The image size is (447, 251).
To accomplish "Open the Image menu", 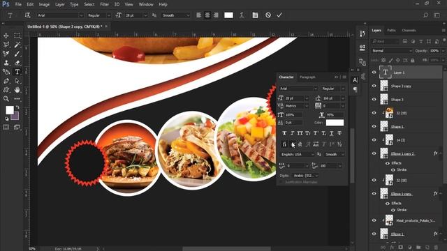I will point(44,5).
